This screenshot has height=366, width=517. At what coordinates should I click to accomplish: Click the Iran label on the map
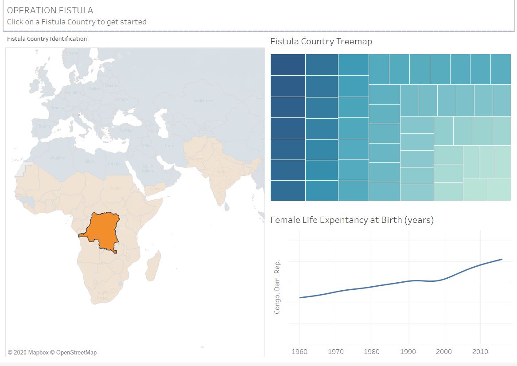169,145
